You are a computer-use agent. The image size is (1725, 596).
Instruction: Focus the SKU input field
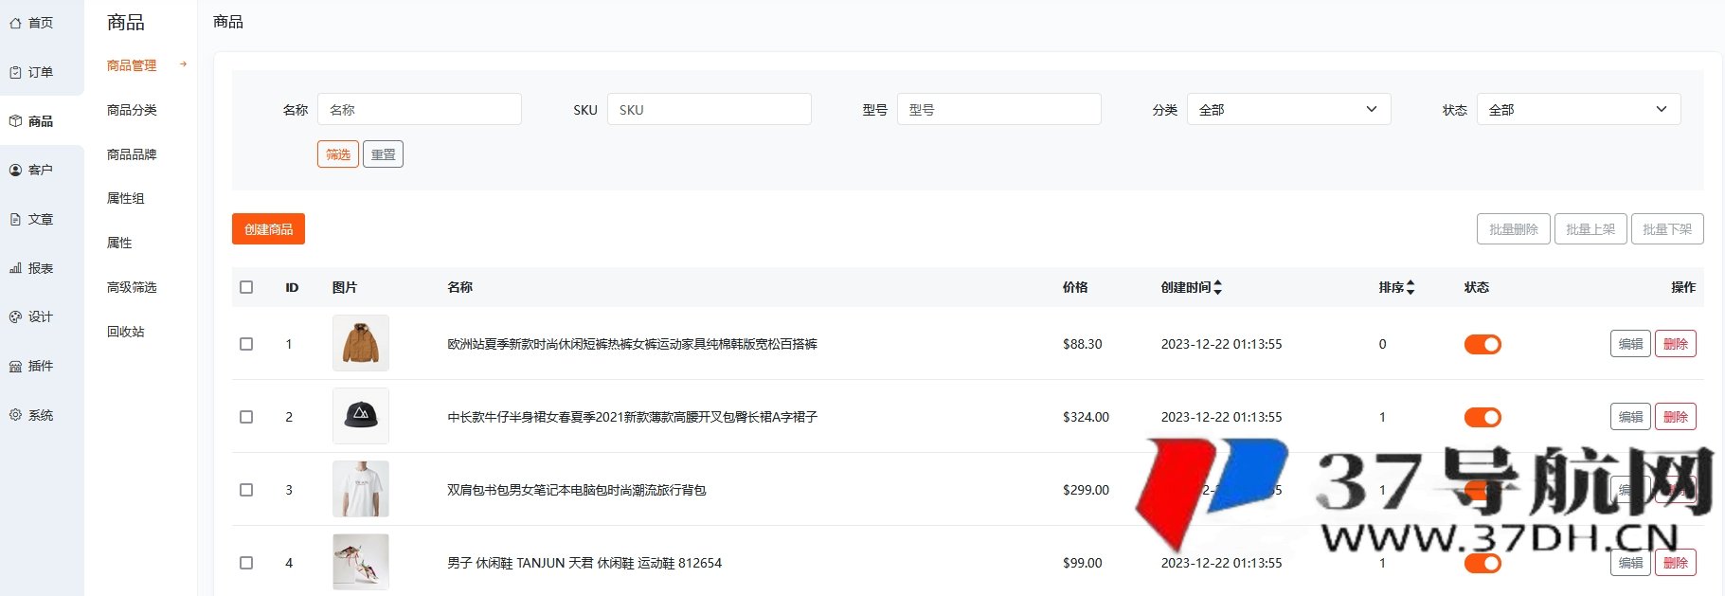point(710,109)
